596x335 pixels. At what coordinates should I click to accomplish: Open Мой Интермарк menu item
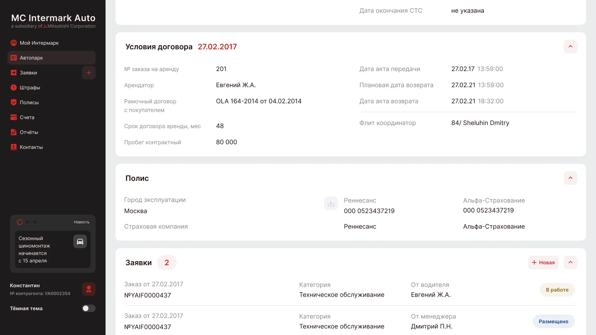52,43
